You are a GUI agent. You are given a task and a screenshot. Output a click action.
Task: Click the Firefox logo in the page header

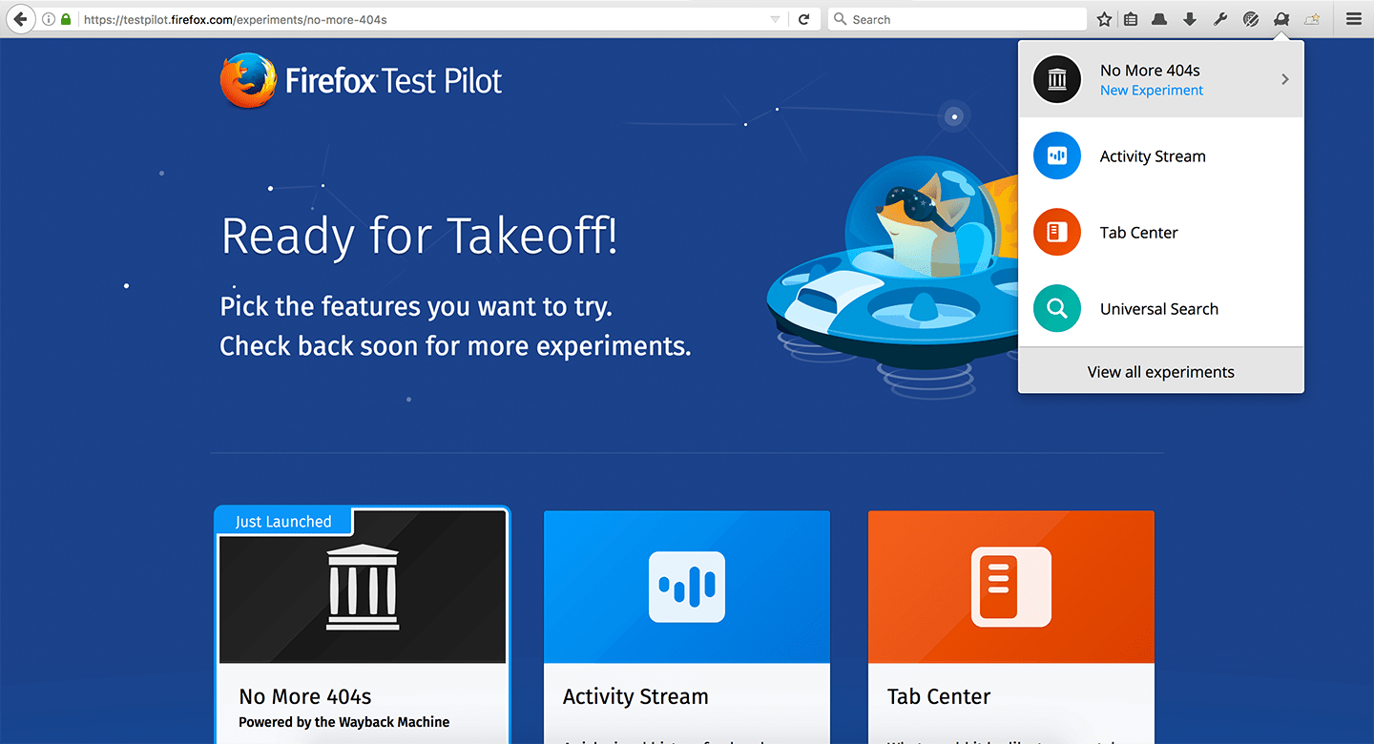point(248,81)
